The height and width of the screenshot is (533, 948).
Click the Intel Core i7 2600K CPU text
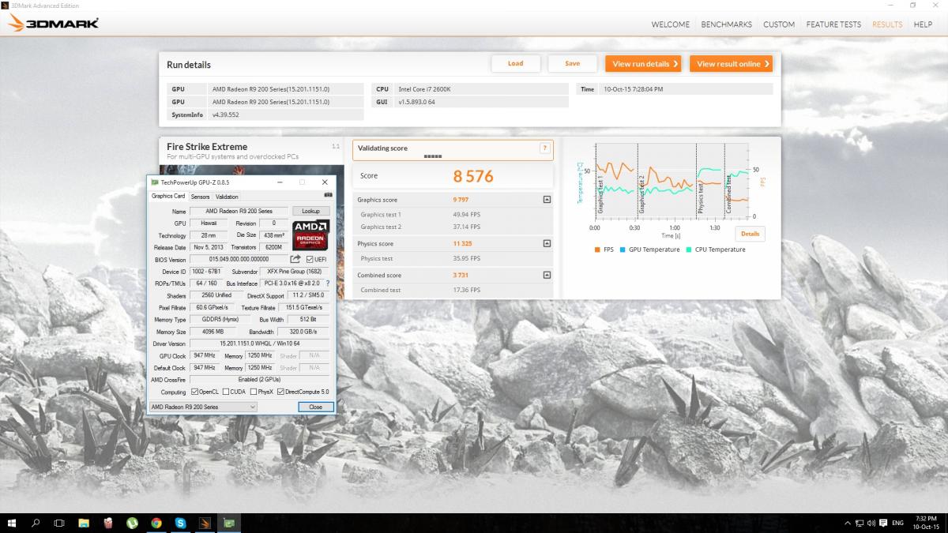(x=425, y=89)
